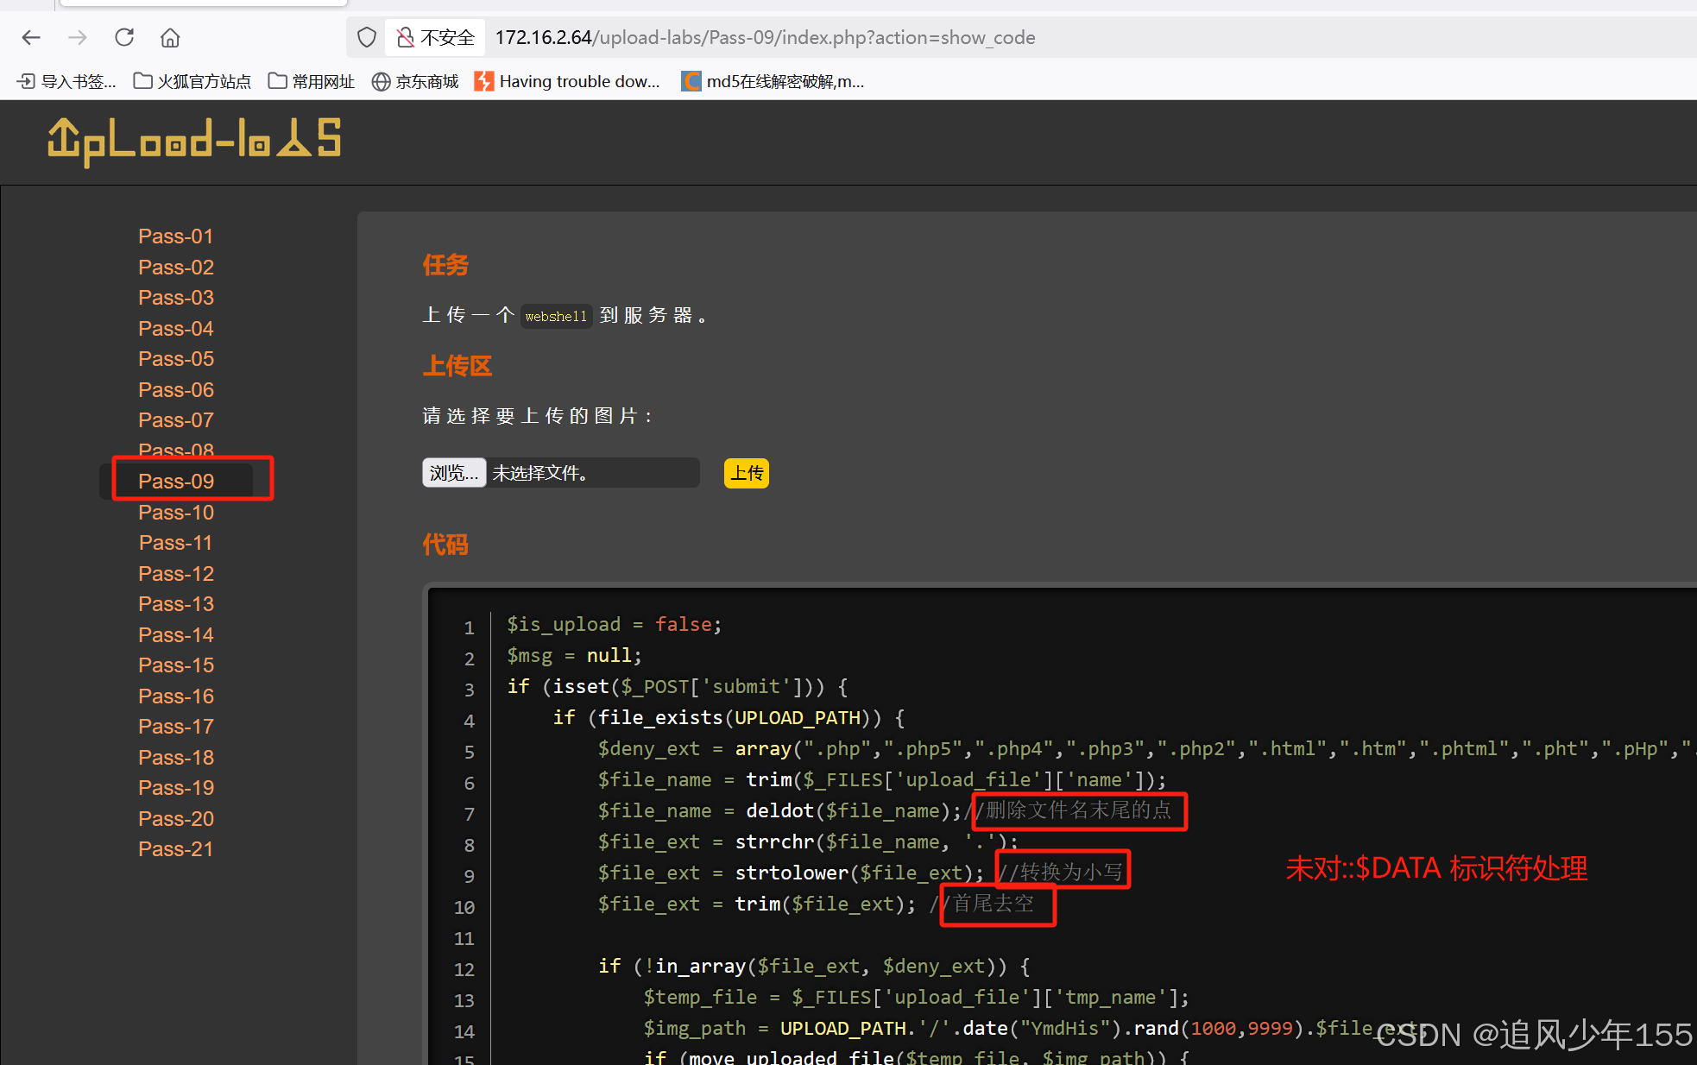Open Pass-01 from the sidebar list

(176, 236)
